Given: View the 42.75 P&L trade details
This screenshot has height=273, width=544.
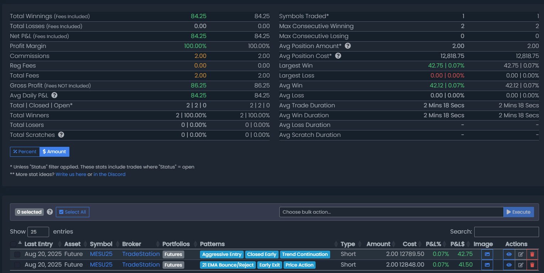Looking at the screenshot, I should coord(509,254).
